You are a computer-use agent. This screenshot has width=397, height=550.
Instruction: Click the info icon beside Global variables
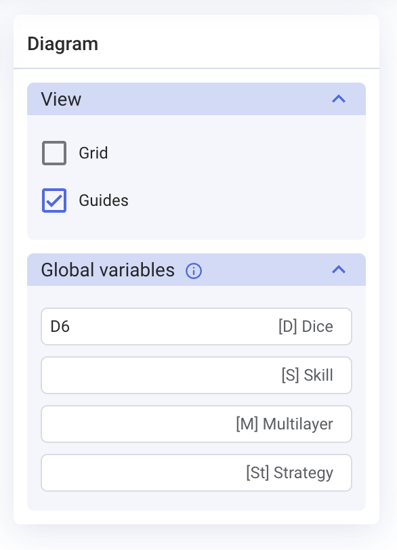(194, 271)
